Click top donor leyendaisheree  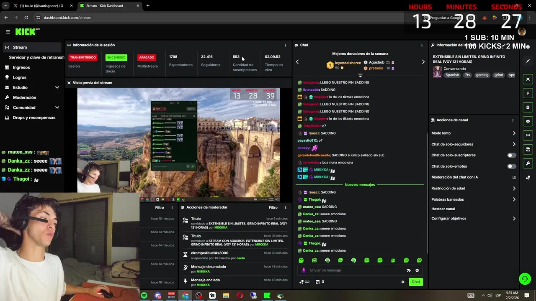point(348,63)
